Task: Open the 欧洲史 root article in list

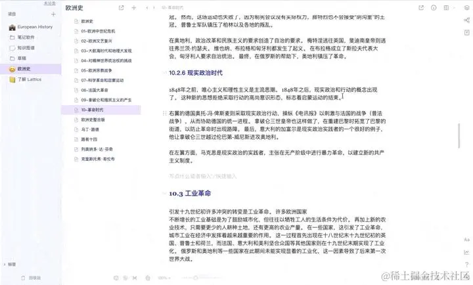Action: (83, 22)
